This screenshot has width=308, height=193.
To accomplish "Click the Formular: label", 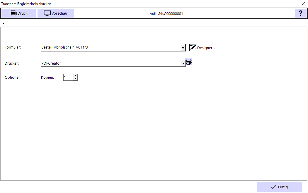I will 13,47.
